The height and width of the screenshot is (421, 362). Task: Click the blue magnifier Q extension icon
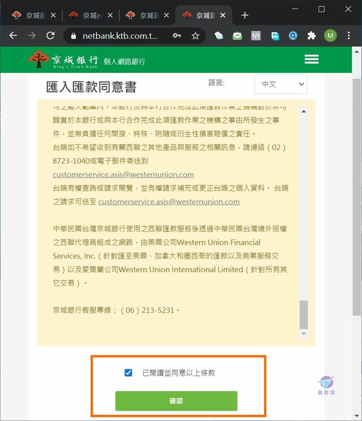click(293, 35)
